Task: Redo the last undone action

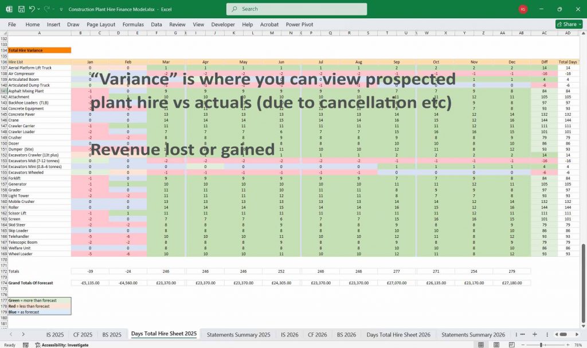Action: tap(46, 9)
